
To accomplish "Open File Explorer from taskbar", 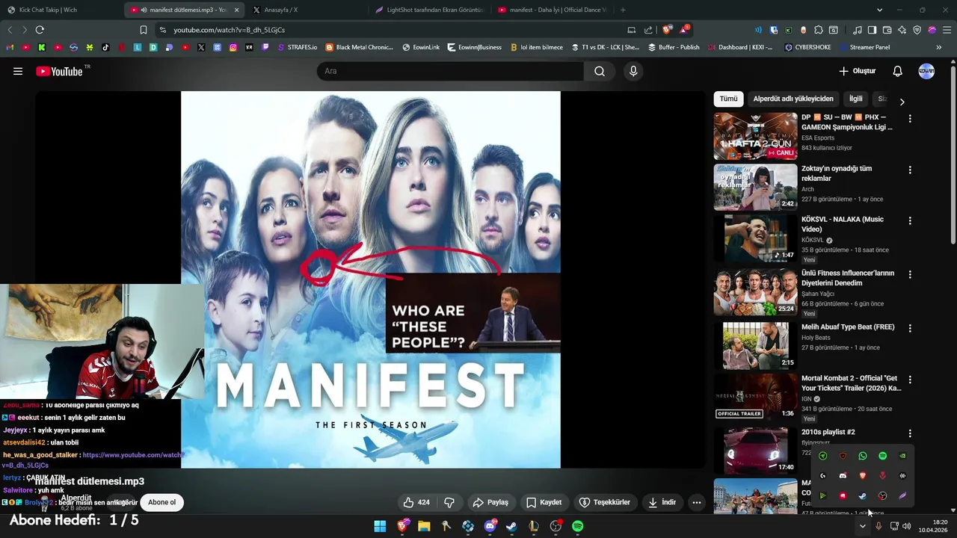I will (424, 526).
